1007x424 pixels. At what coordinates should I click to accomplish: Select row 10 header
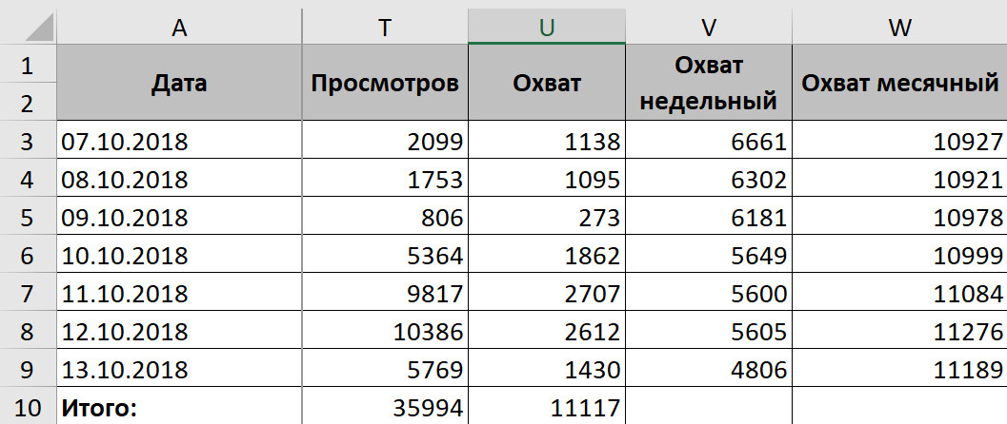coord(27,407)
